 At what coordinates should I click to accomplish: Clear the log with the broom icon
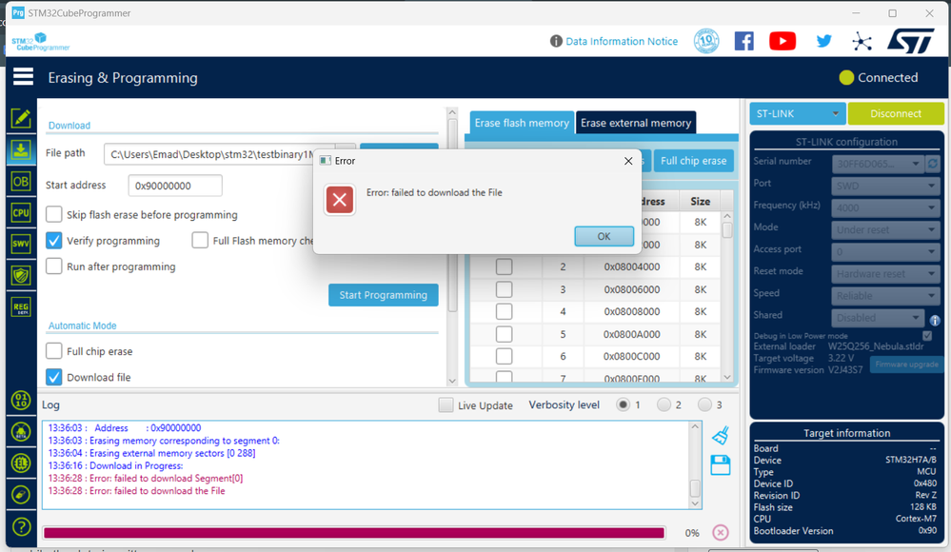[721, 433]
